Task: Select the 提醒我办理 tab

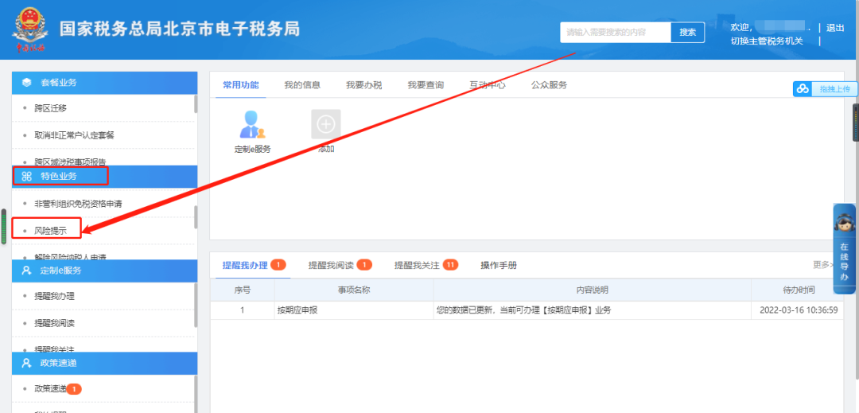Action: 245,266
